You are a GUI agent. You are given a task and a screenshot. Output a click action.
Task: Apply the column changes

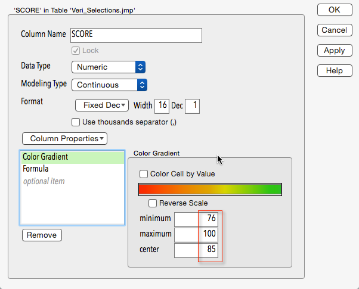pos(334,51)
